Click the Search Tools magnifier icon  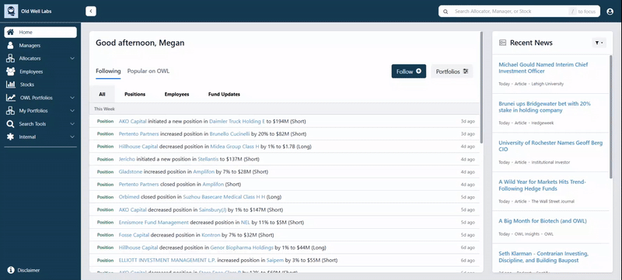pos(11,124)
